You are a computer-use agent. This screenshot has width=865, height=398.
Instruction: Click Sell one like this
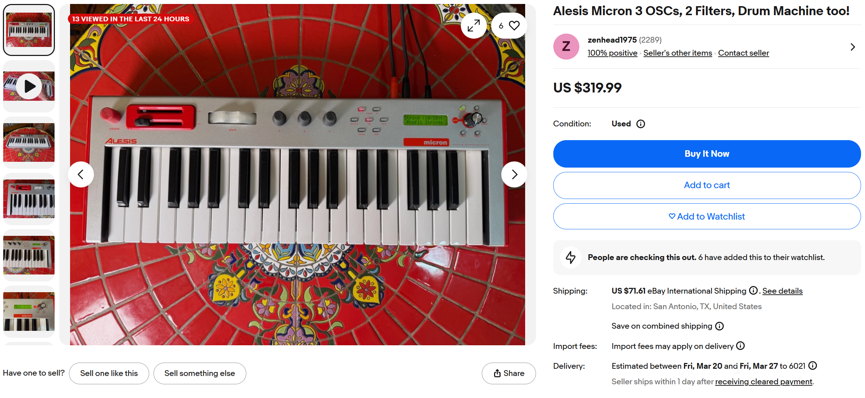[109, 373]
